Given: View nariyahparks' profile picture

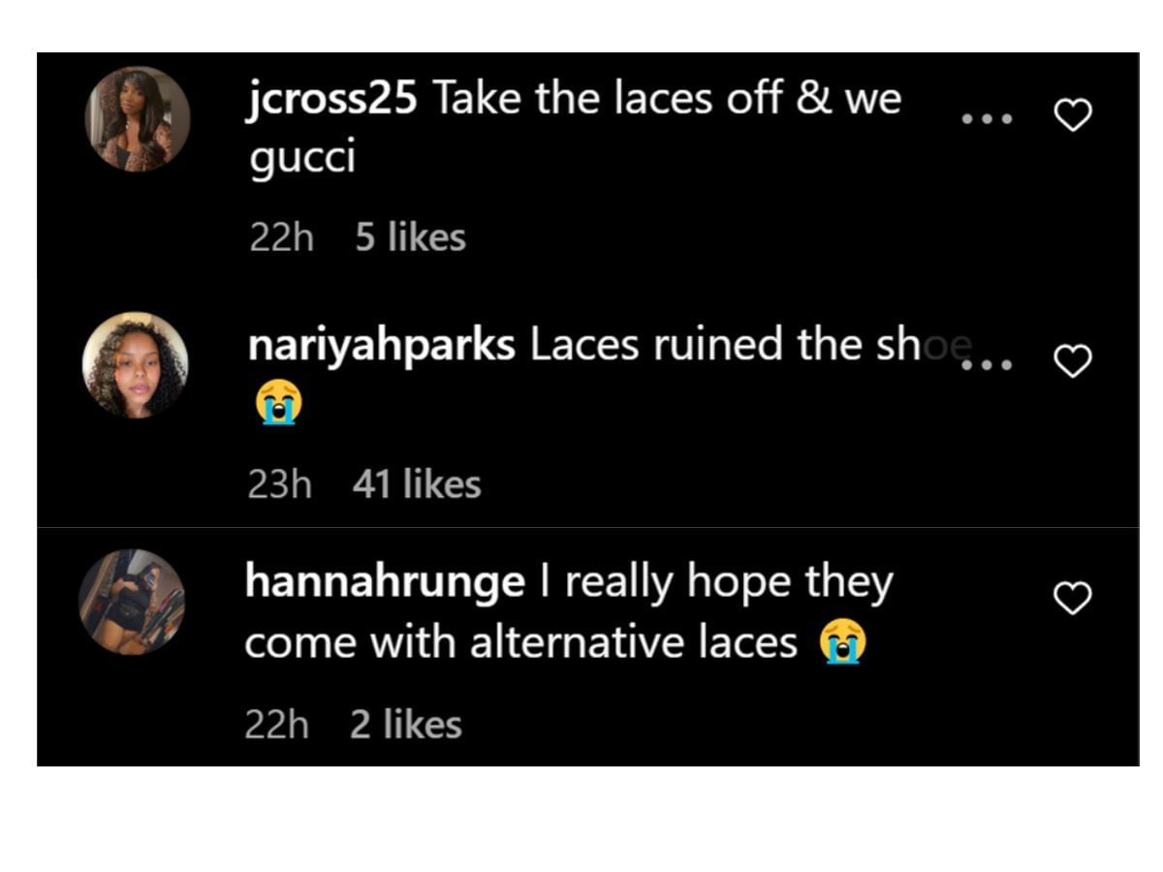Looking at the screenshot, I should 135,365.
